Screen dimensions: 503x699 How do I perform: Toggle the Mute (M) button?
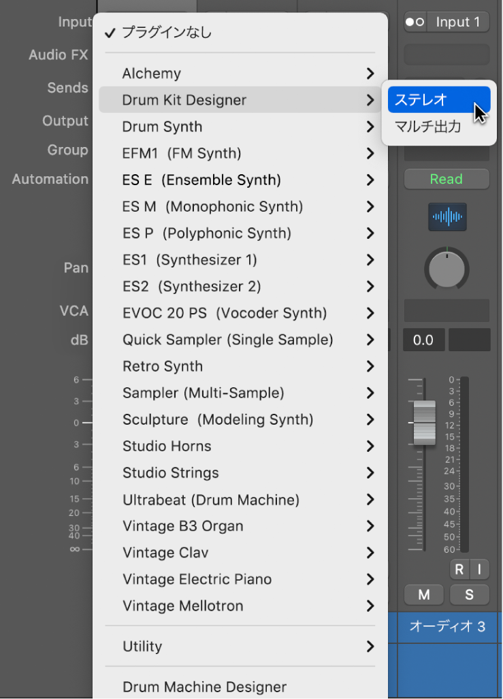point(424,594)
